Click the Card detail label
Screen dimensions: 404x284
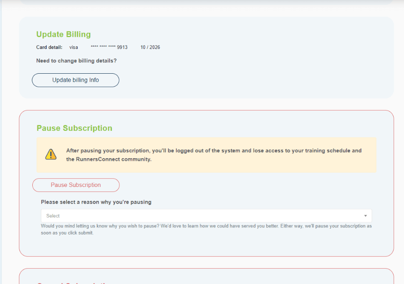click(49, 47)
